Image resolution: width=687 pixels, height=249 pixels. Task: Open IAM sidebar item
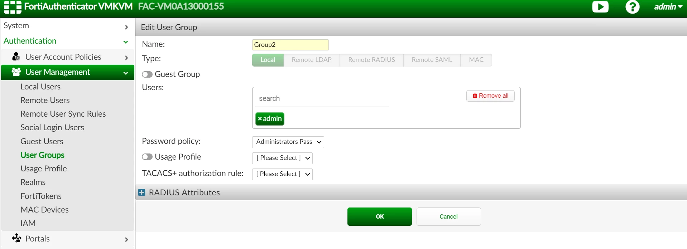[28, 223]
